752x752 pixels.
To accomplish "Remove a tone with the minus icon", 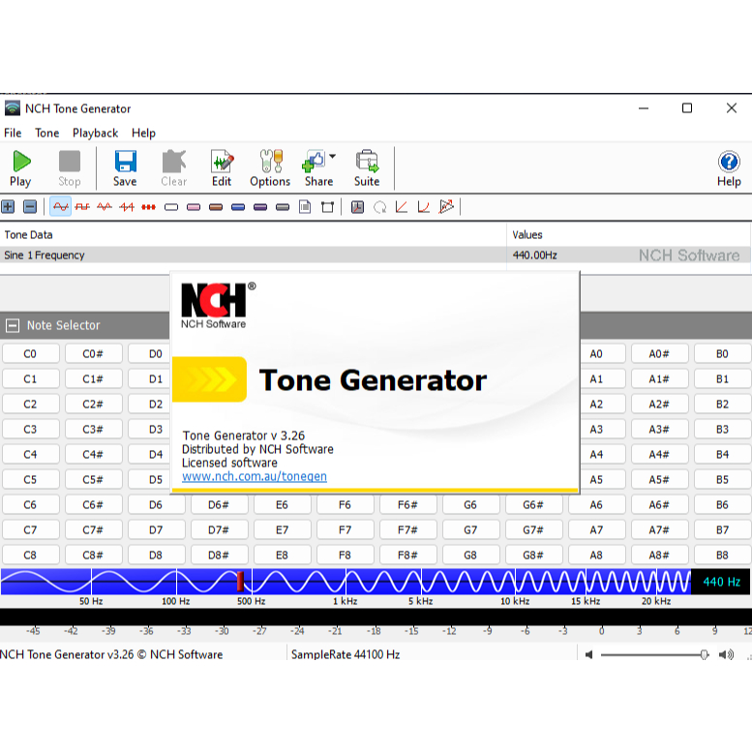I will pos(30,207).
